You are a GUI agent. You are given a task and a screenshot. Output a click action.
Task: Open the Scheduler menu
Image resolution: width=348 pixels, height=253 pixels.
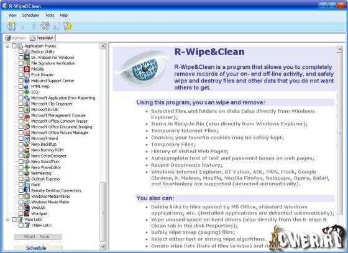30,16
